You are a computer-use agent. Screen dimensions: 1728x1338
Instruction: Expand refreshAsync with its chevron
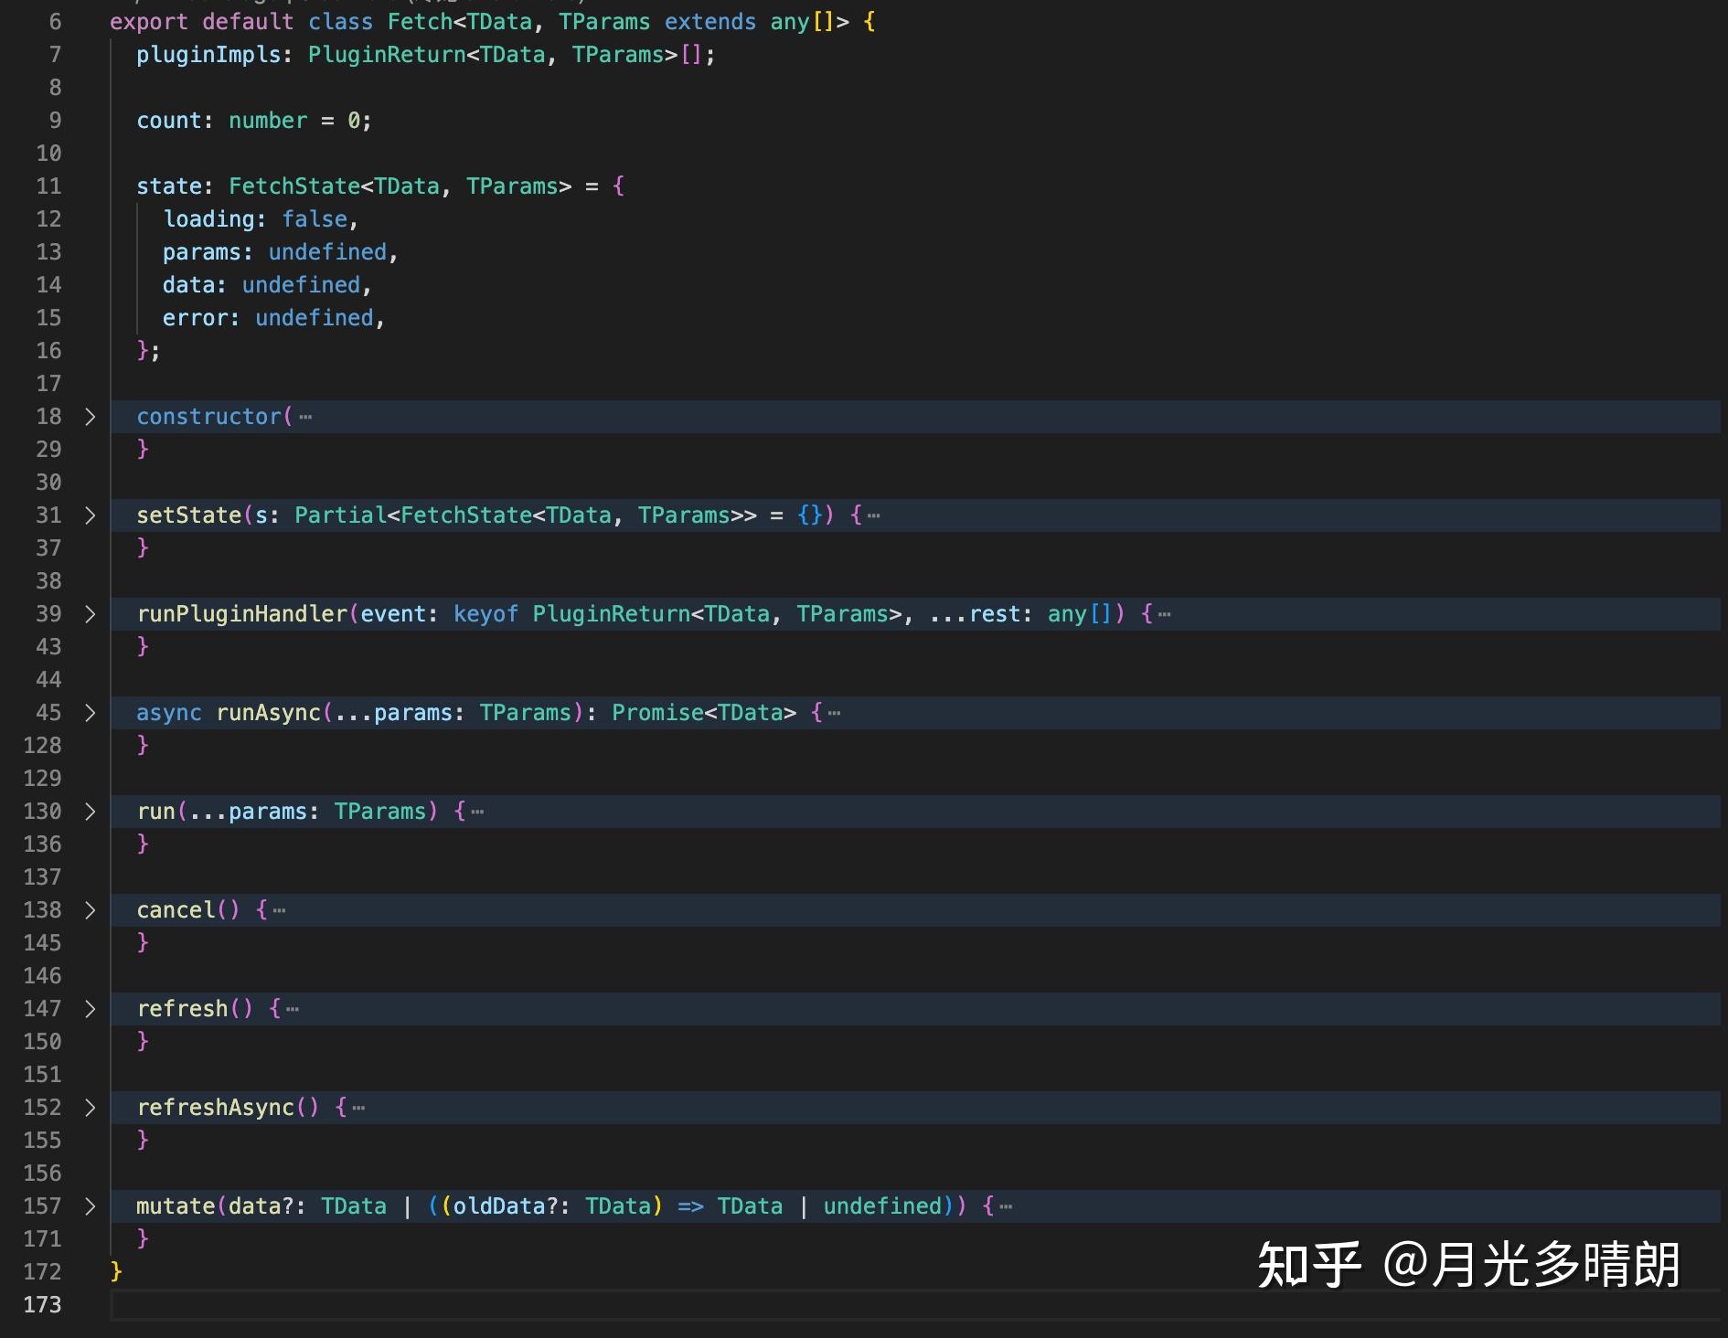pyautogui.click(x=89, y=1108)
